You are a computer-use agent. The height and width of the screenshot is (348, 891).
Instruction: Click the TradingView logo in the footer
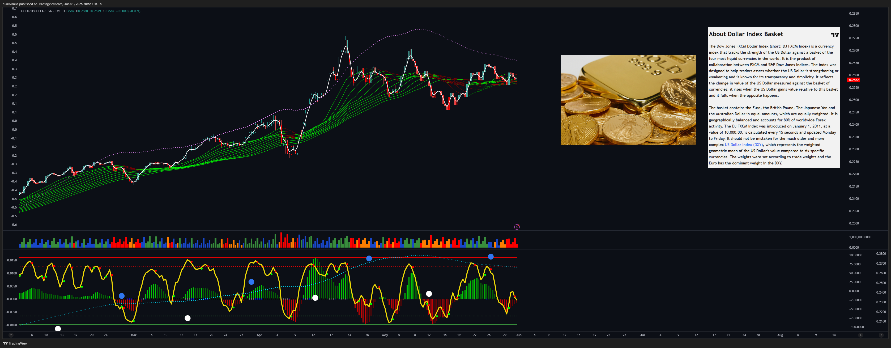click(x=15, y=343)
